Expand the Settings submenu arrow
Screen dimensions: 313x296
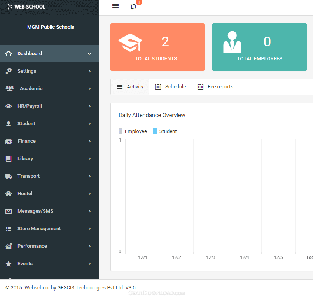point(89,71)
